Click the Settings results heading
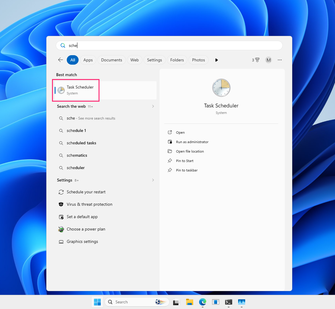 64,180
